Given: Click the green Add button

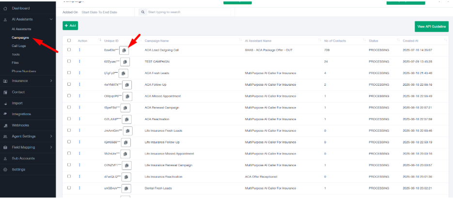Looking at the screenshot, I should click(x=70, y=25).
